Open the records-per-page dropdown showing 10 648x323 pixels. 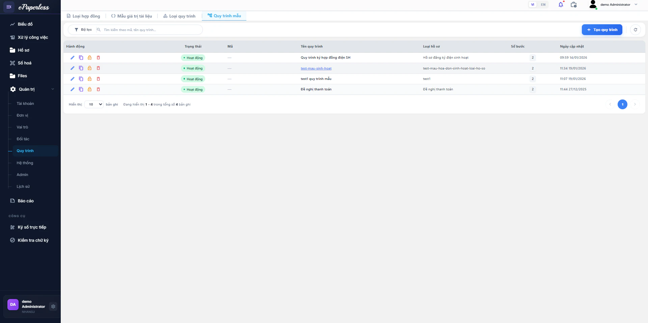94,105
